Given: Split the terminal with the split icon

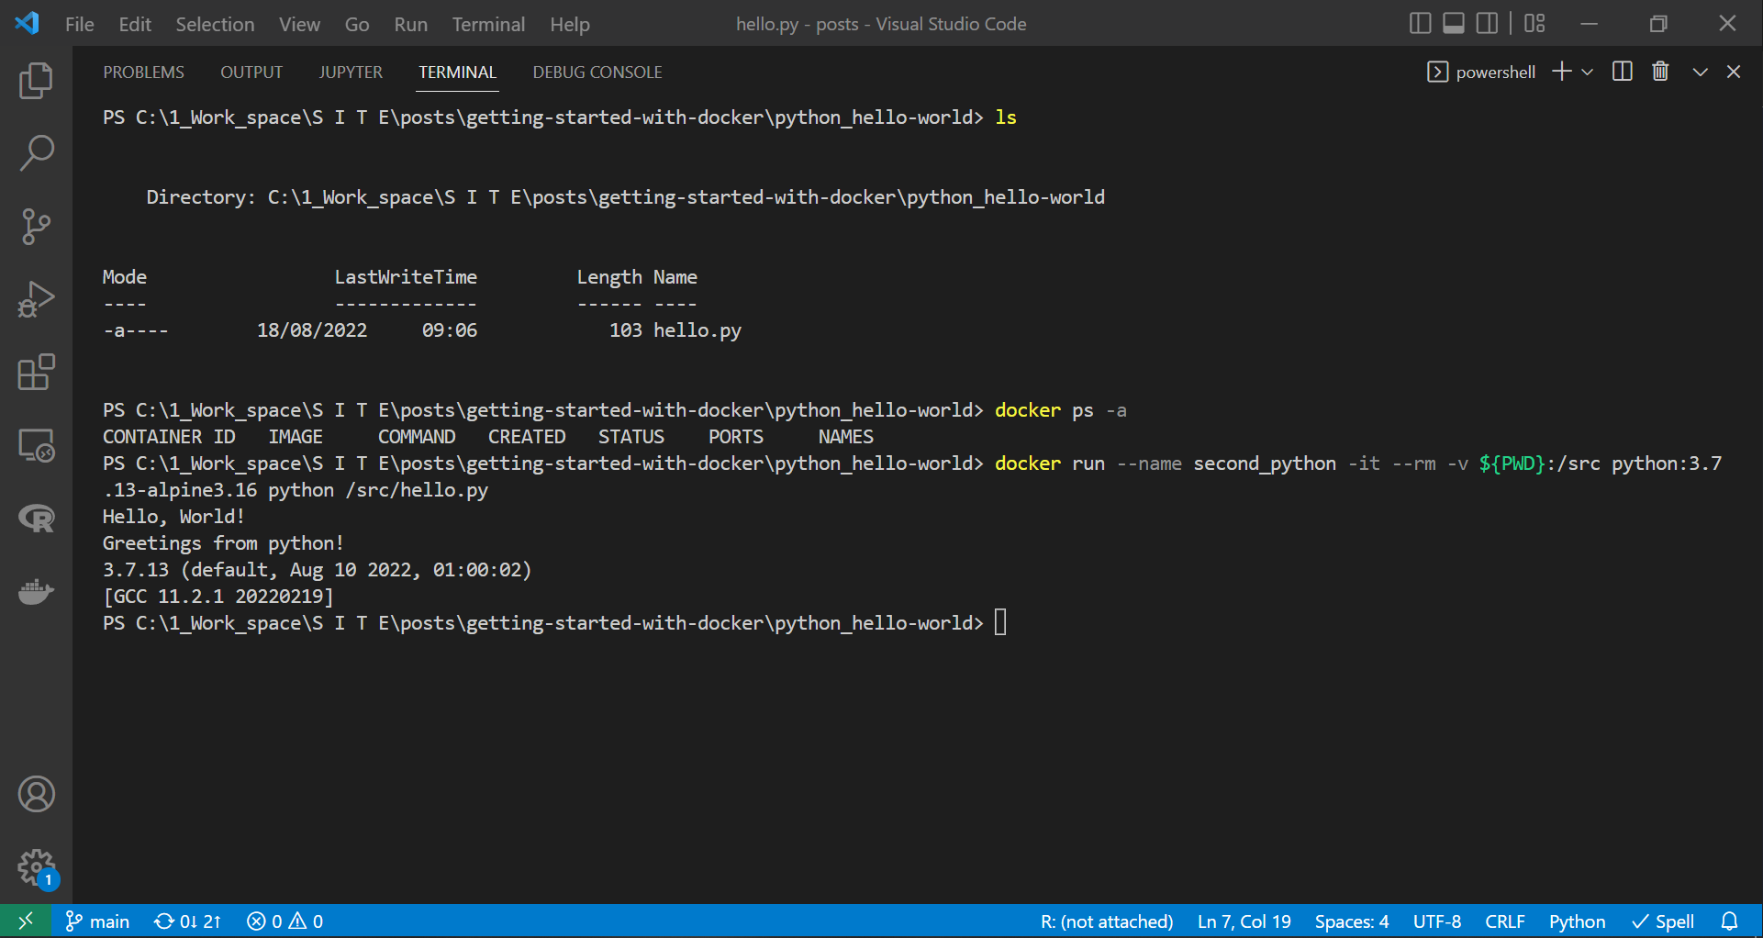Looking at the screenshot, I should [1622, 71].
